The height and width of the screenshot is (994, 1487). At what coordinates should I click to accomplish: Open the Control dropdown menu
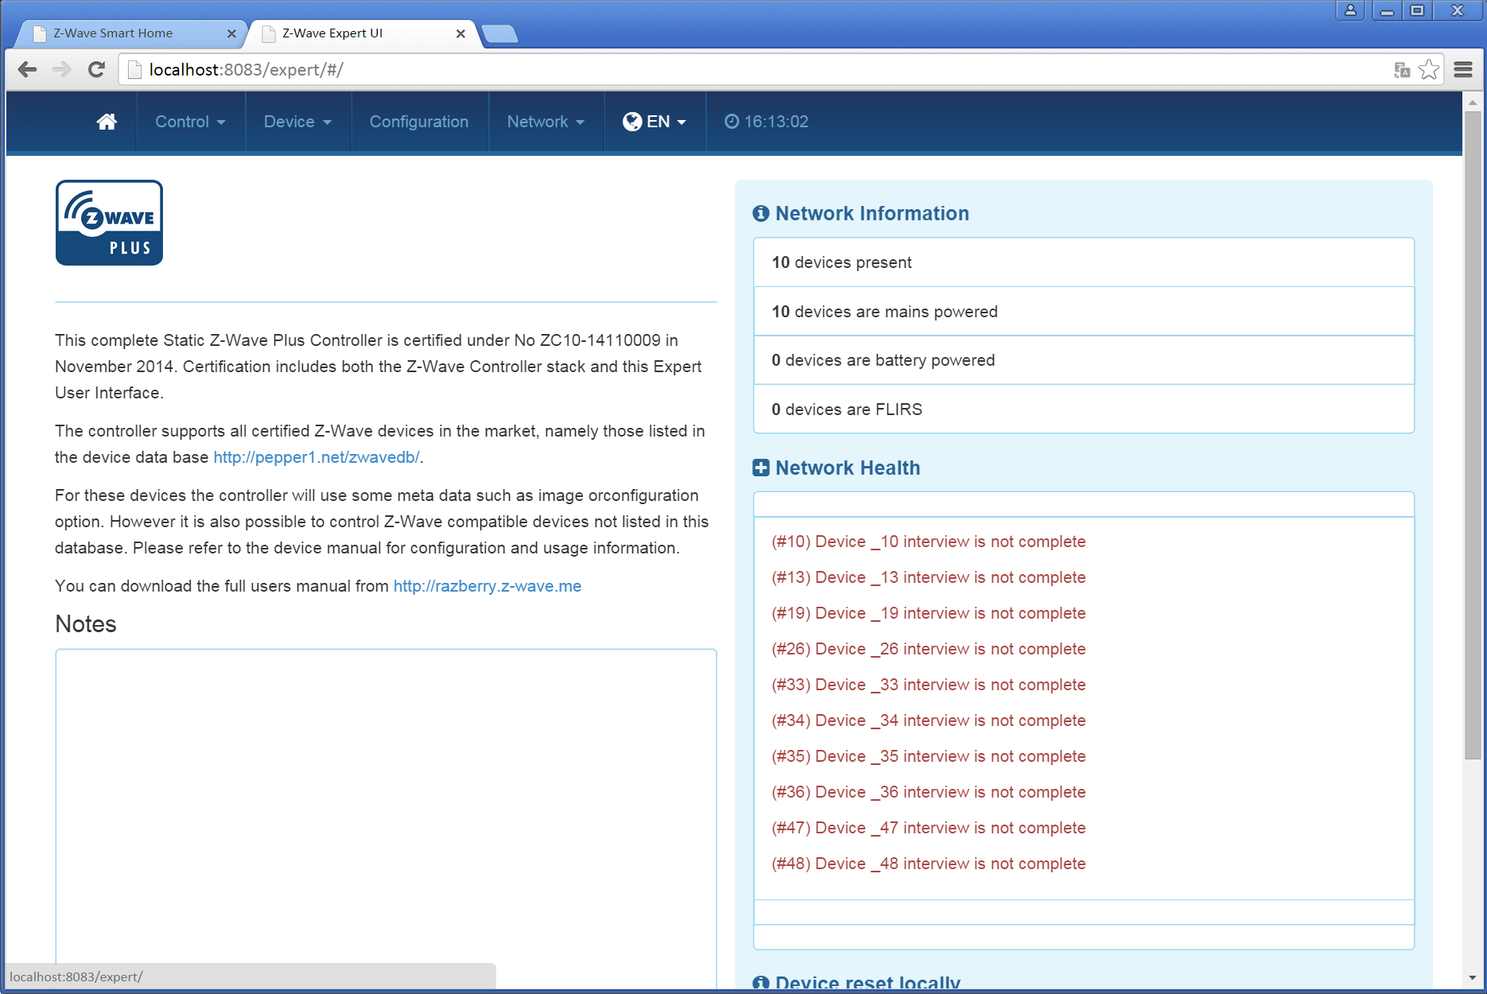tap(191, 122)
